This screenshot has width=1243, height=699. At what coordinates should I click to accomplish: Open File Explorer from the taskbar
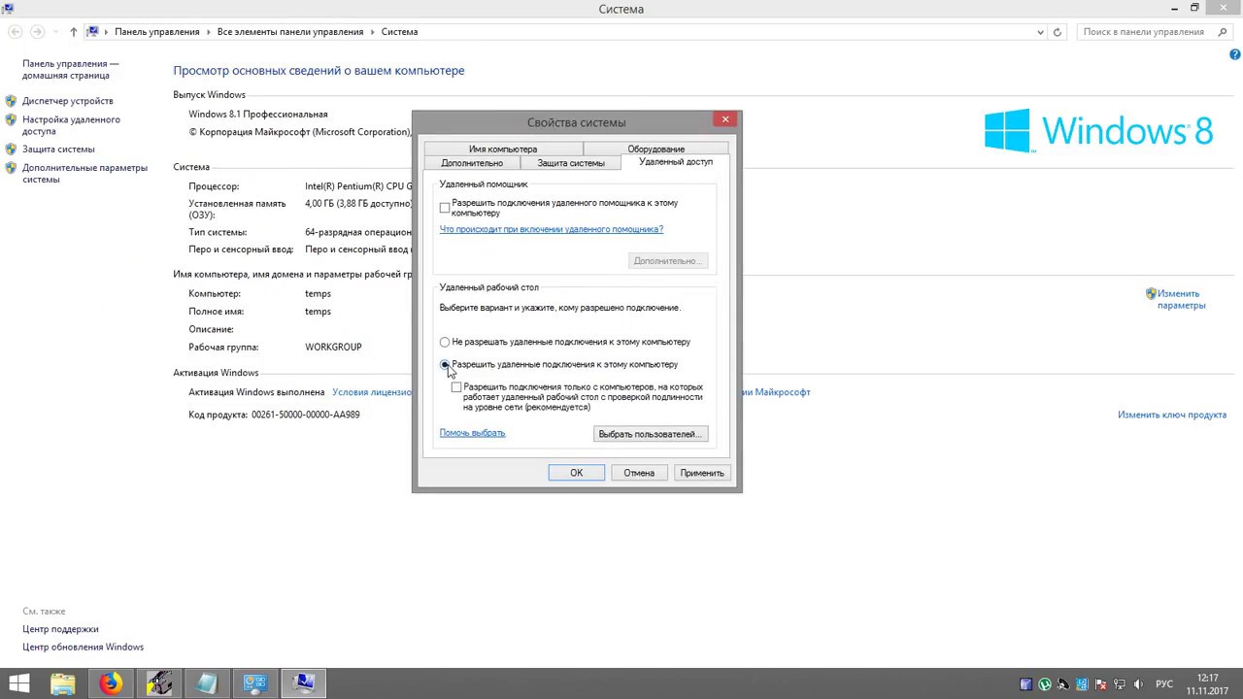pos(62,683)
